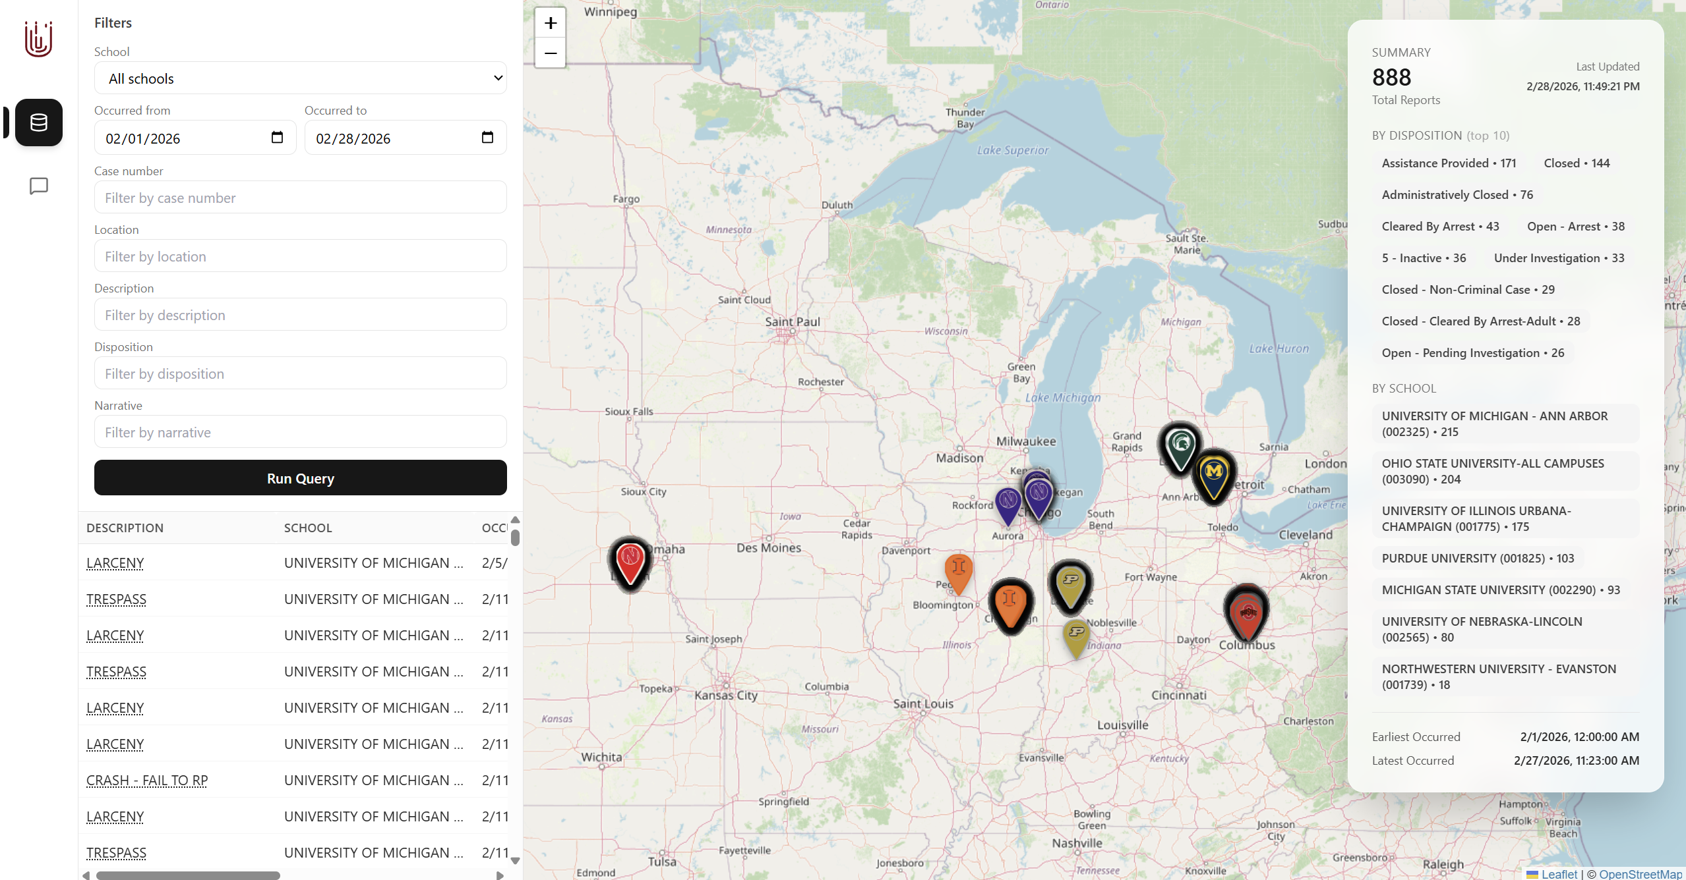
Task: Open the chat view in the sidebar
Action: pos(39,186)
